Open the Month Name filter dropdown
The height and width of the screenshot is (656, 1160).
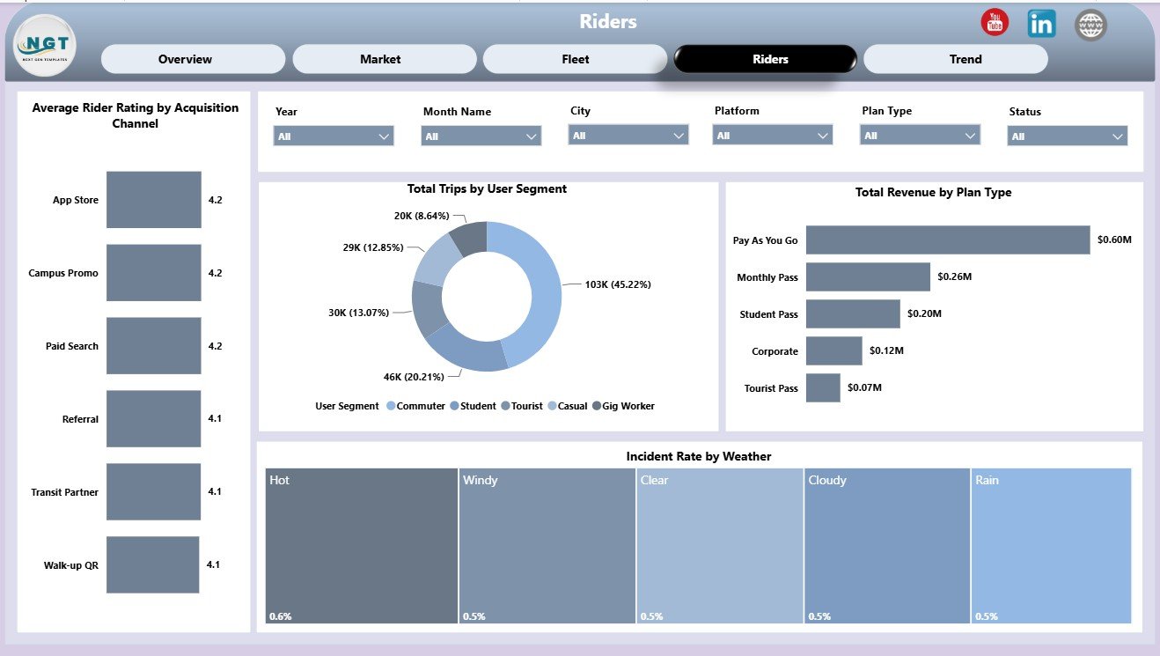click(481, 136)
